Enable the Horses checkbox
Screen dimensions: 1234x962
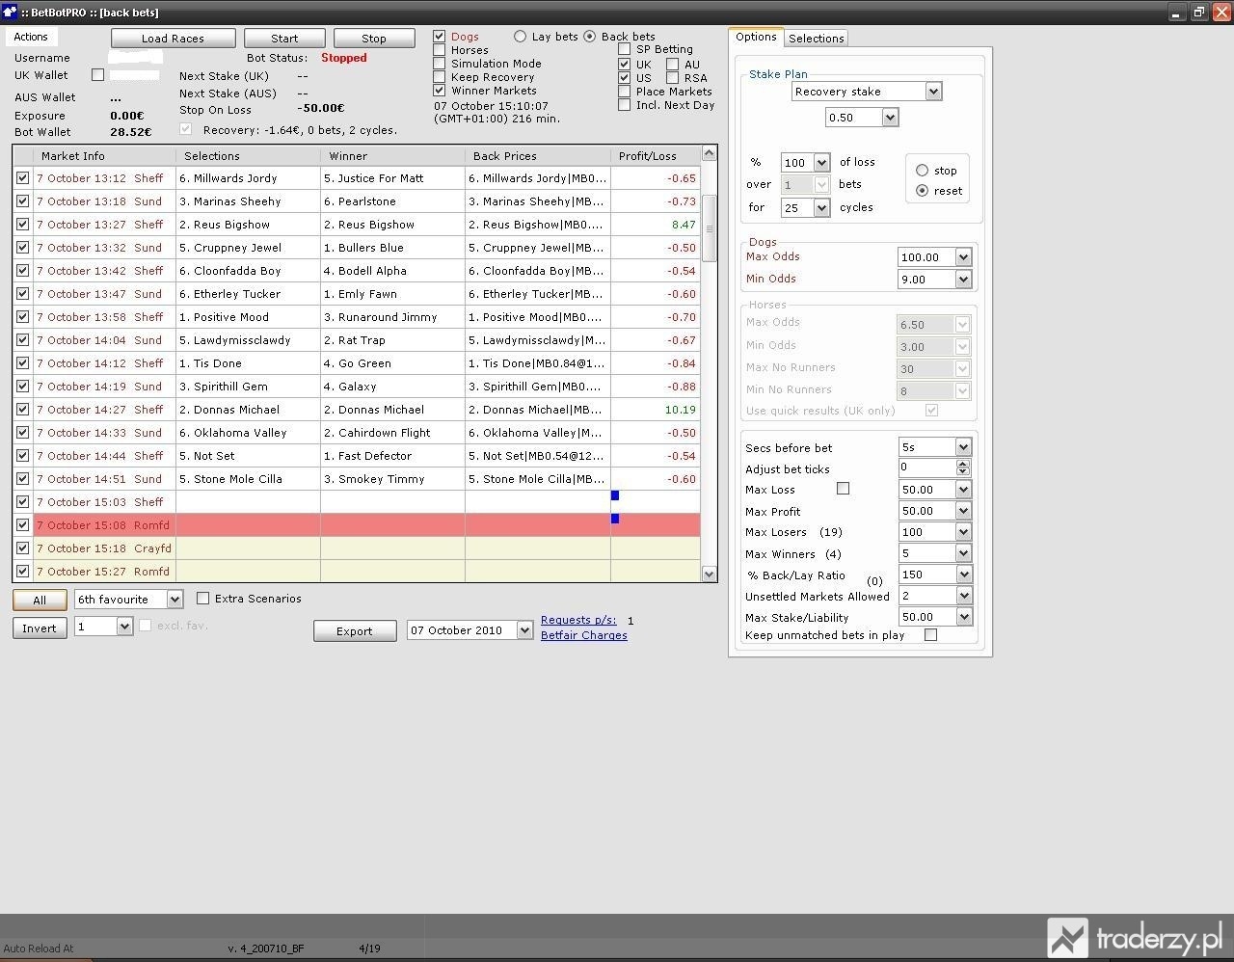(440, 49)
